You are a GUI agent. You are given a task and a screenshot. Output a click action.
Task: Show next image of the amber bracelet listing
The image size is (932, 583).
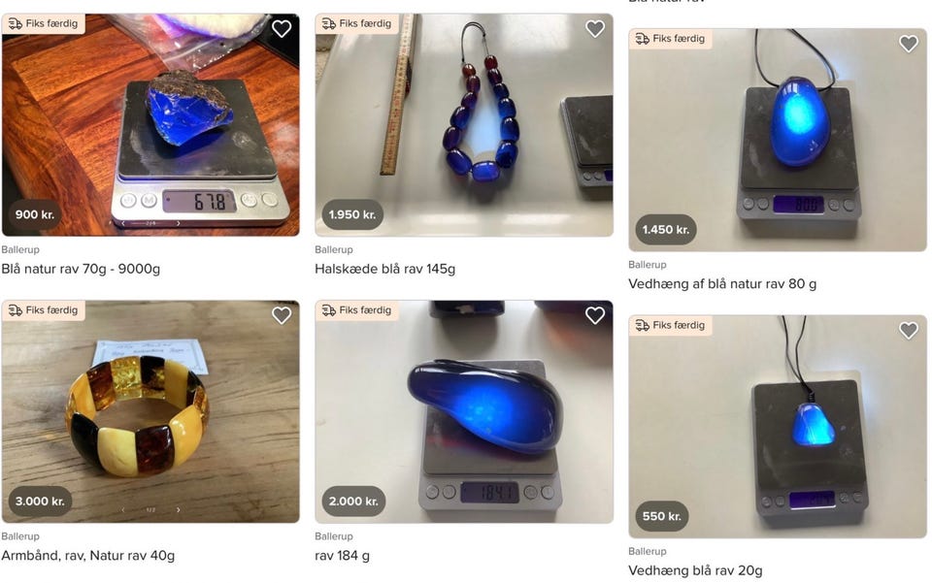[179, 510]
